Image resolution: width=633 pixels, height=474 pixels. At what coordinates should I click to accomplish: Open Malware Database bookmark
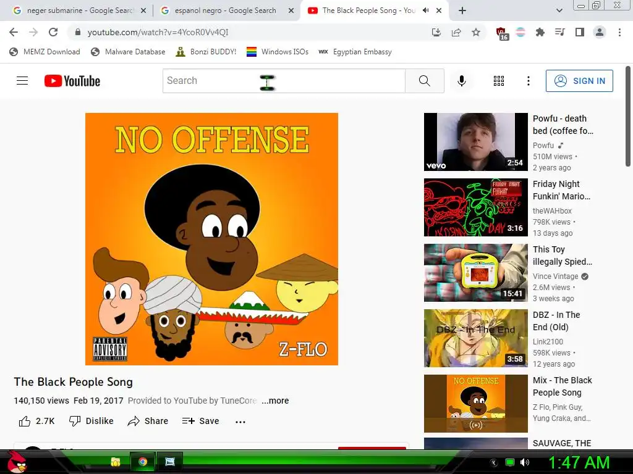point(128,52)
